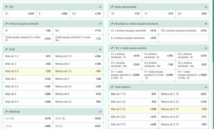Pick Menos de 2.25 asiático +129
Image resolution: width=214 pixels, height=129 pixels.
pos(184,102)
